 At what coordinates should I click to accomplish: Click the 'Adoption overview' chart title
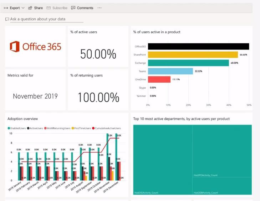click(23, 119)
